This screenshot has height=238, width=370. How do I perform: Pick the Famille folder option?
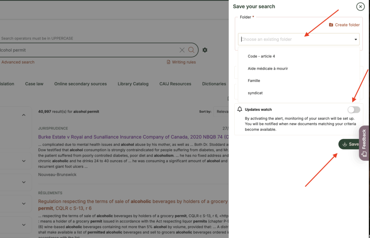pyautogui.click(x=254, y=81)
